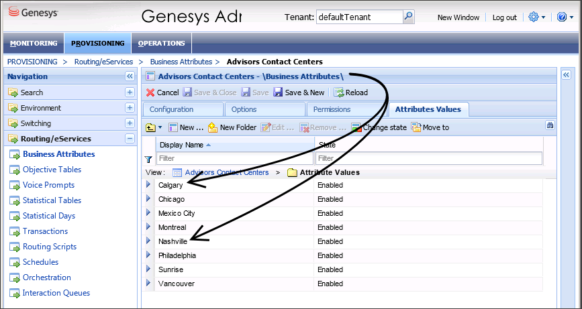The height and width of the screenshot is (309, 582).
Task: Click New... attribute value button
Action: pyautogui.click(x=186, y=127)
